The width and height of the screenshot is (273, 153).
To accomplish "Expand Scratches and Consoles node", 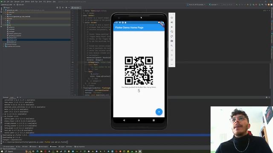I will click(4, 46).
